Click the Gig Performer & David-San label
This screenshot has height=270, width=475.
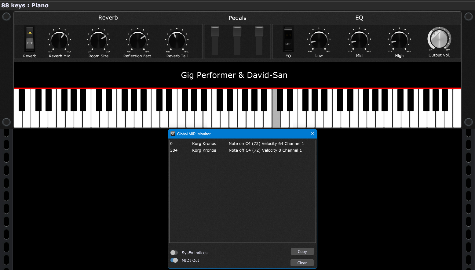click(234, 75)
